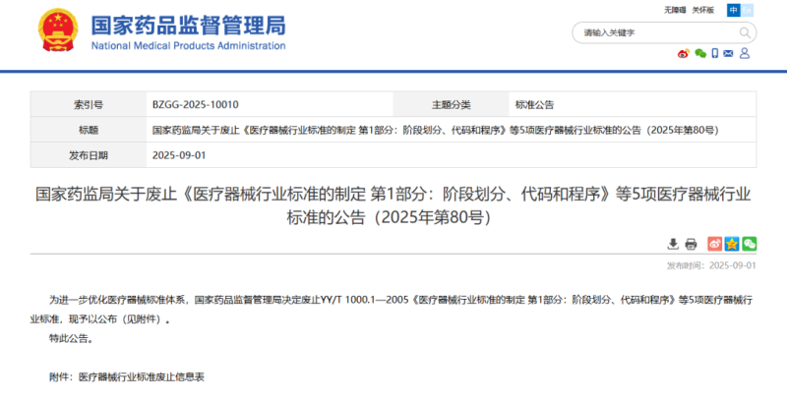This screenshot has height=402, width=787.
Task: Open the official WeChat icon in header
Action: pos(700,54)
